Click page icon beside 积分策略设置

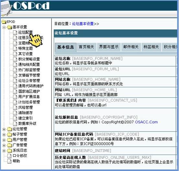pos(15,59)
